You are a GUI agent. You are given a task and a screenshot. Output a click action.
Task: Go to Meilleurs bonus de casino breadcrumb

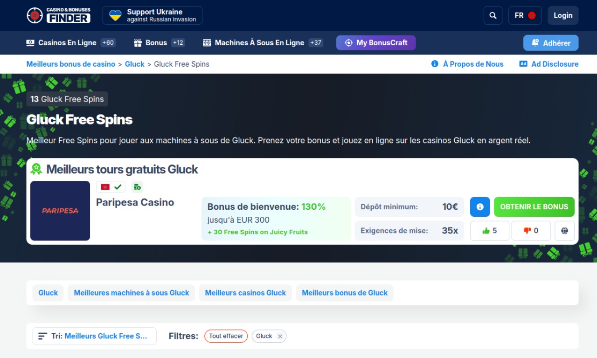[x=71, y=64]
